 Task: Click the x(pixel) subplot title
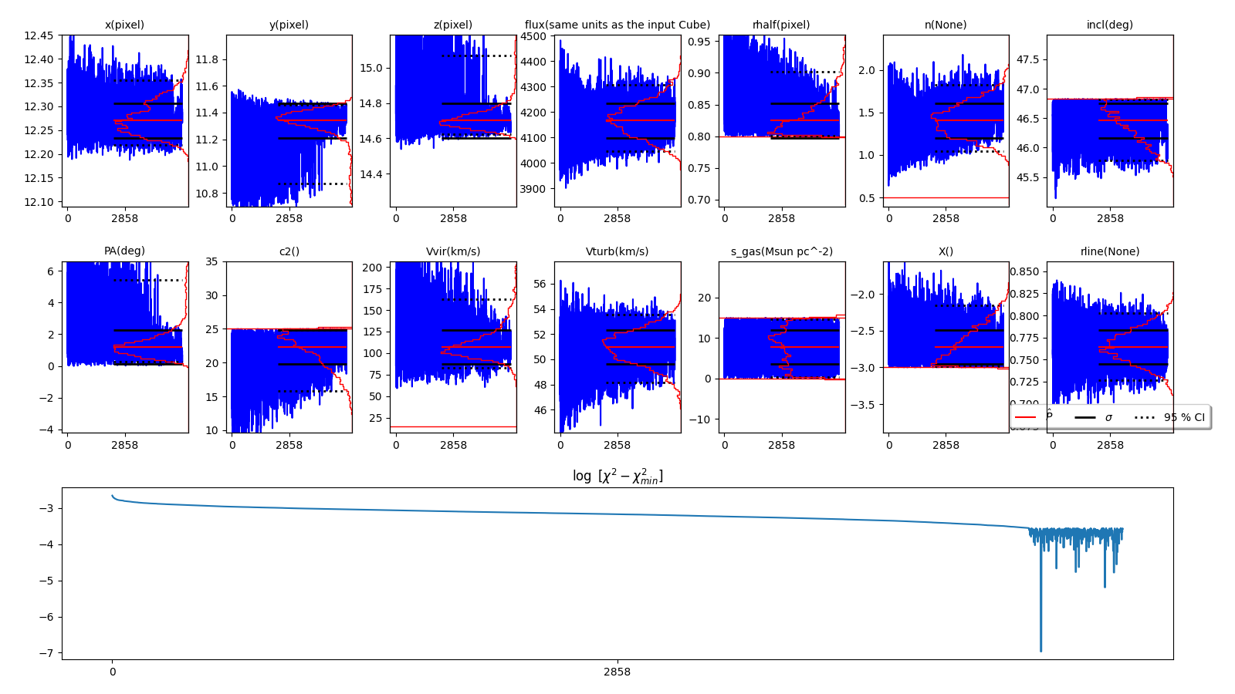(124, 25)
